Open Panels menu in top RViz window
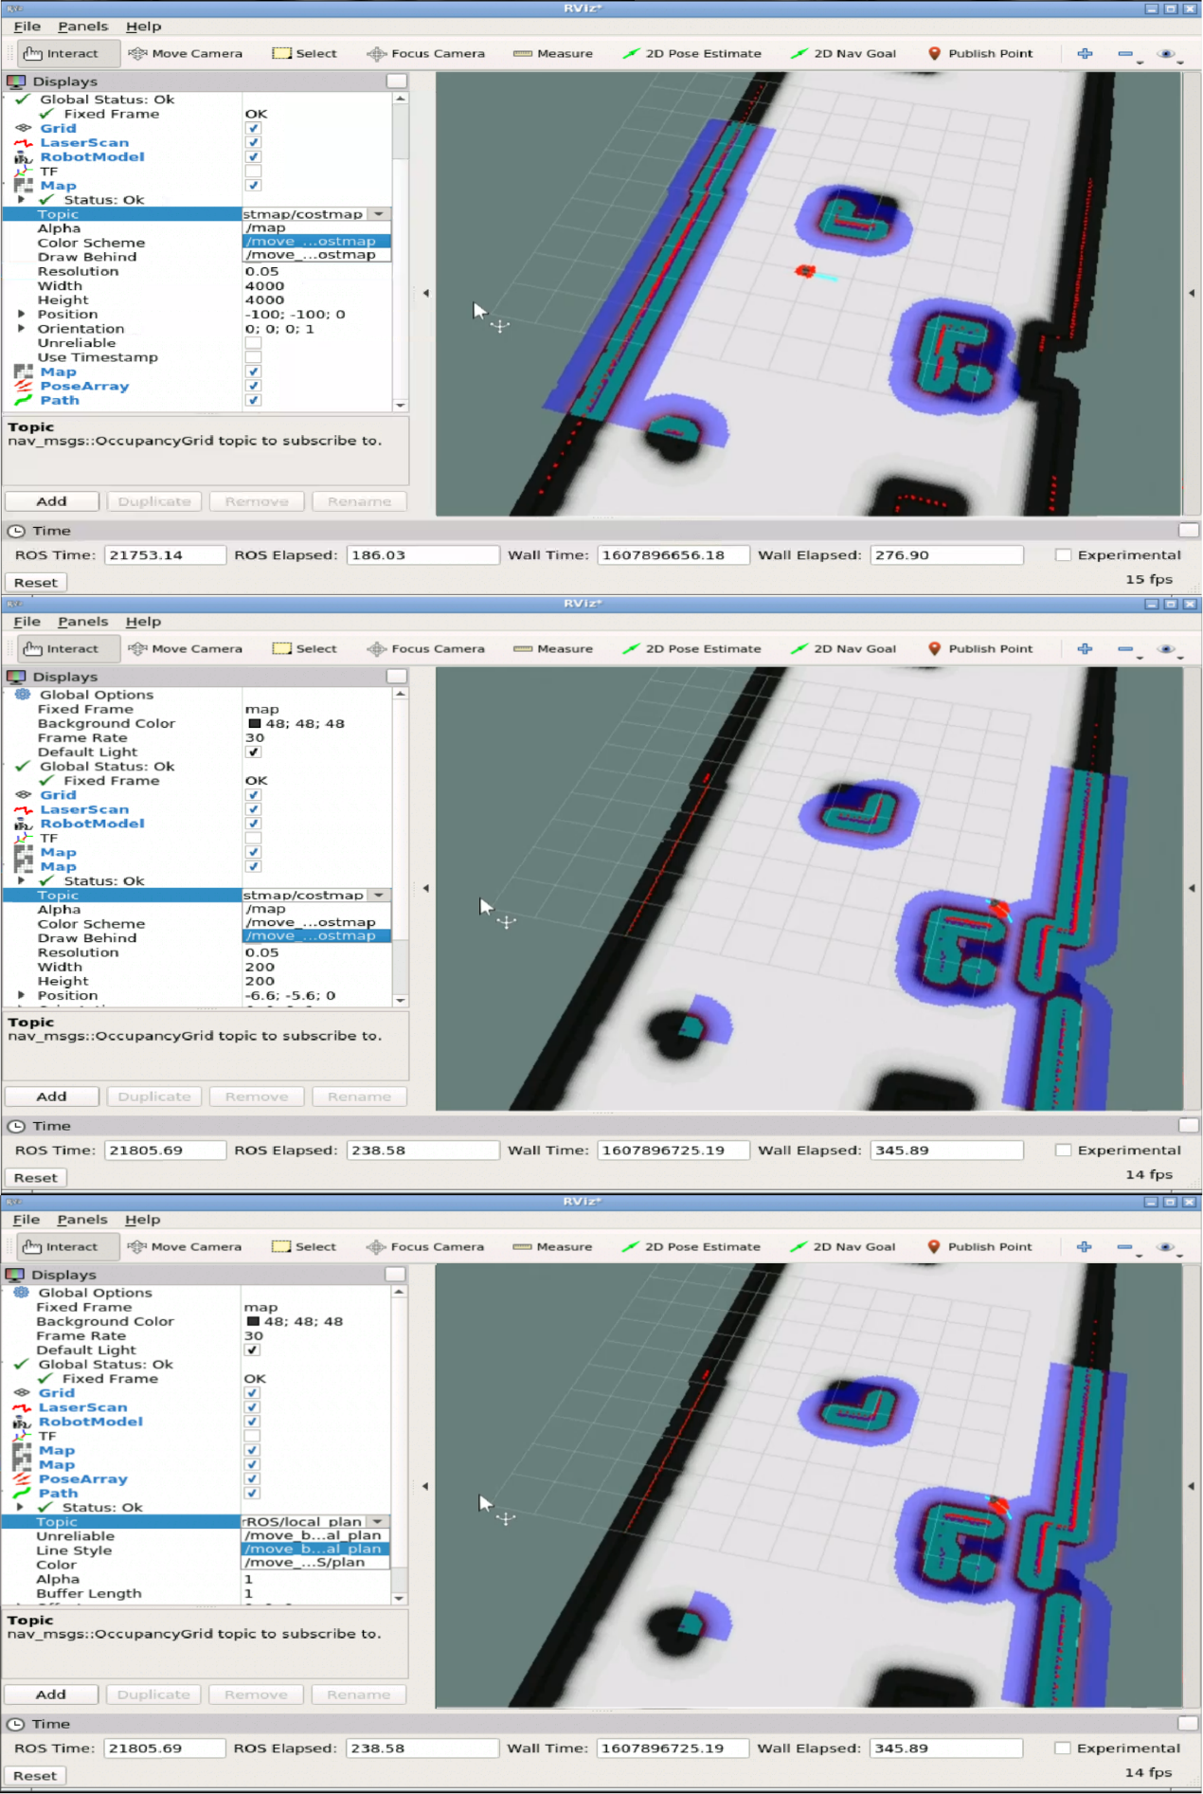The height and width of the screenshot is (1794, 1203). (83, 27)
